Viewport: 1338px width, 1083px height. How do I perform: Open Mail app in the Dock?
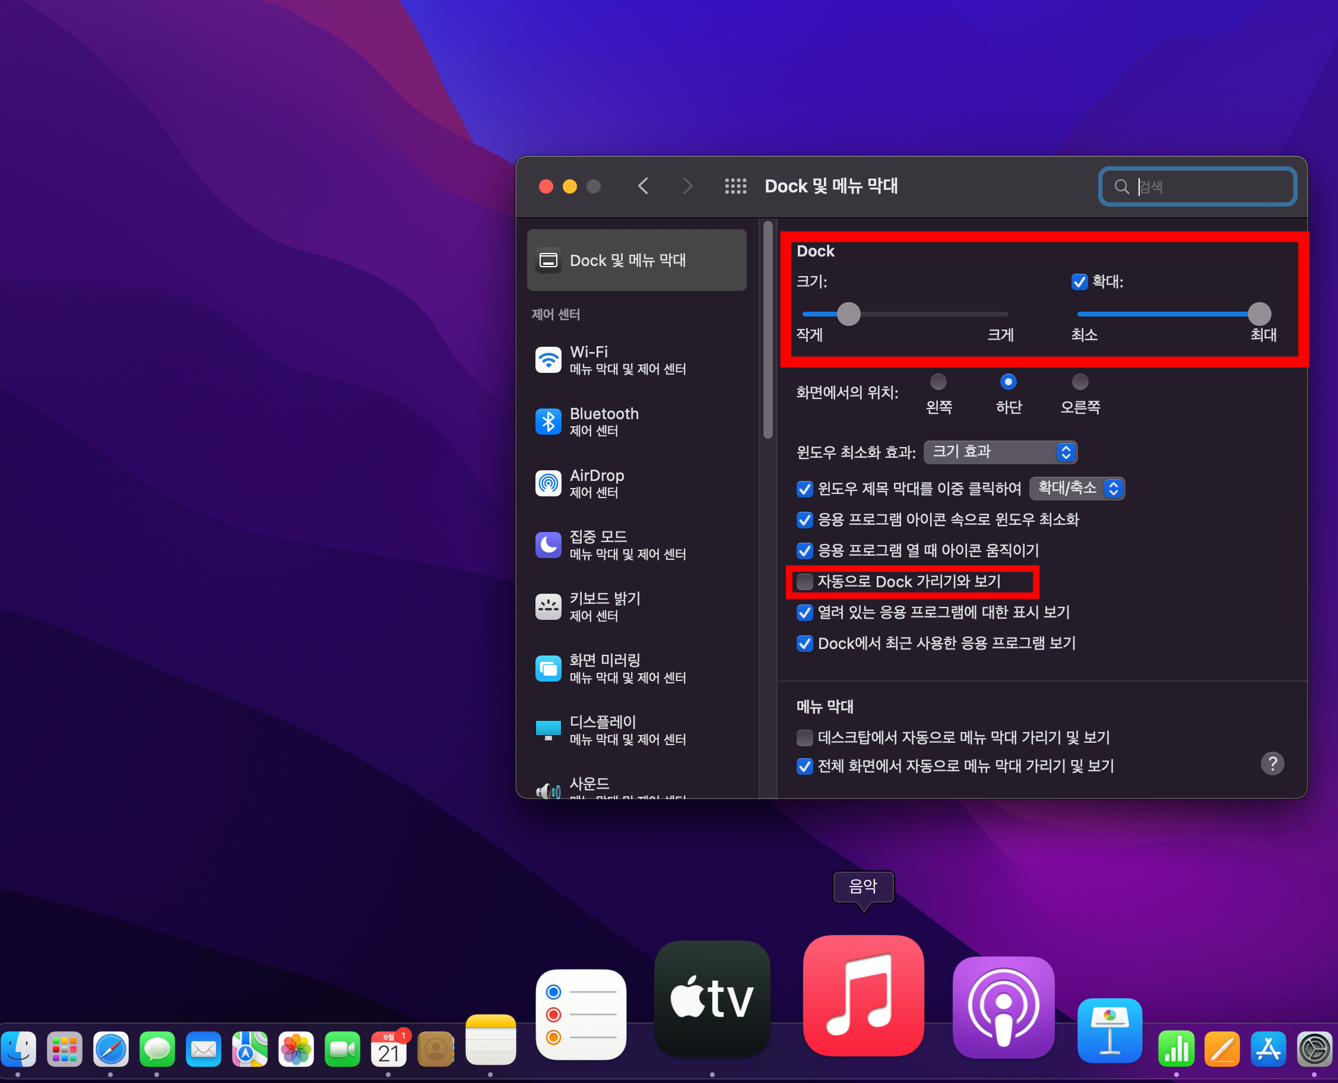coord(204,1049)
